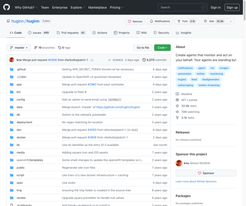Click the Sign up button

click(232, 7)
